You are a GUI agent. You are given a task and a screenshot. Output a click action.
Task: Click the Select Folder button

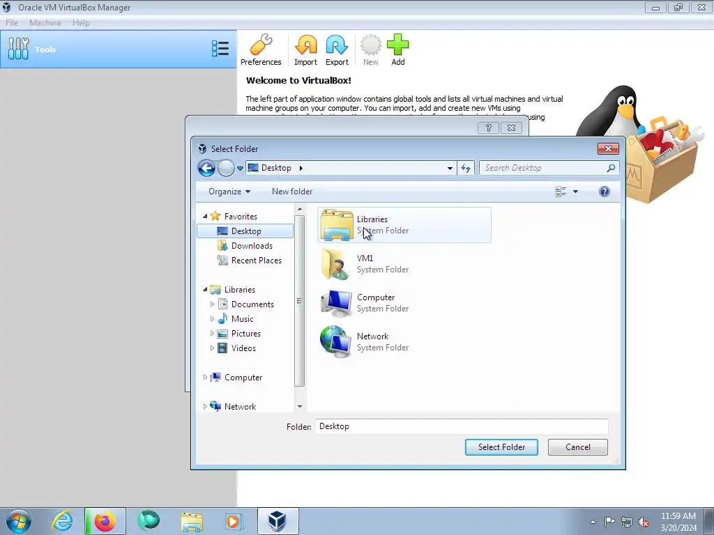(x=501, y=447)
